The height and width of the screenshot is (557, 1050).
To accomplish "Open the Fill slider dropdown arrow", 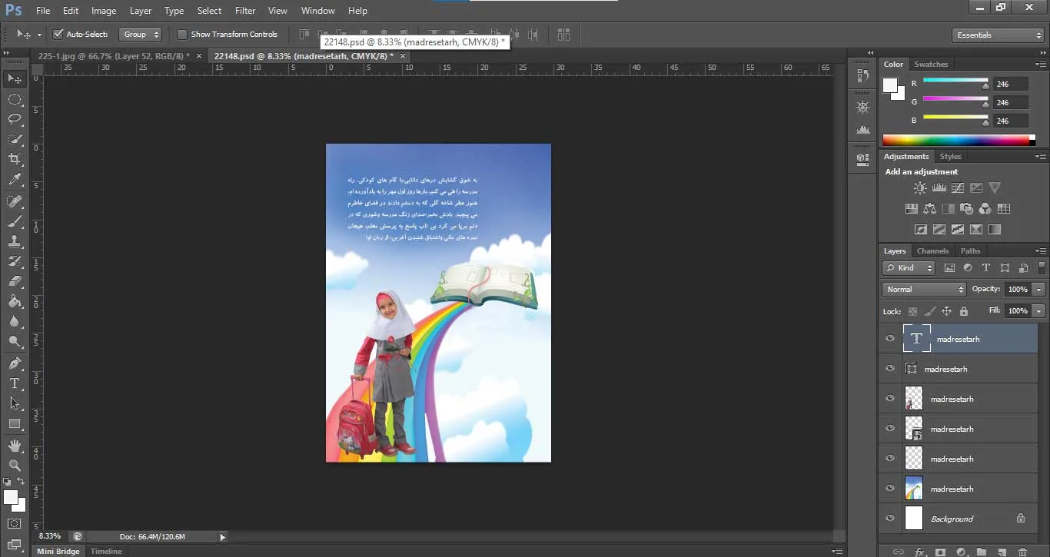I will click(1039, 311).
